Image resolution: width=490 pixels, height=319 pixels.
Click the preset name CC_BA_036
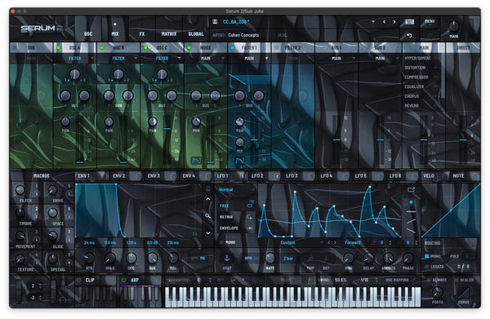[x=236, y=22]
